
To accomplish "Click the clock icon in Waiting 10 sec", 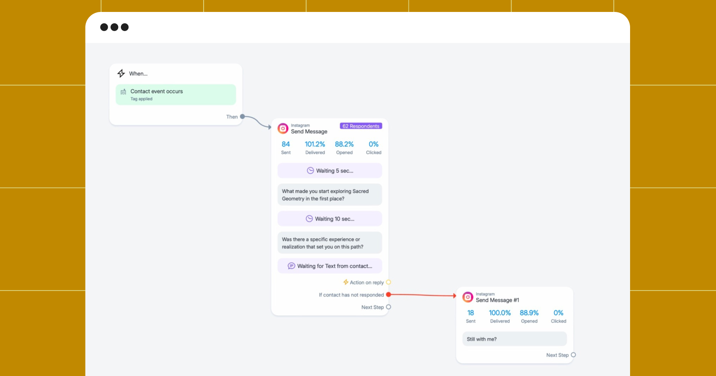I will (x=309, y=219).
